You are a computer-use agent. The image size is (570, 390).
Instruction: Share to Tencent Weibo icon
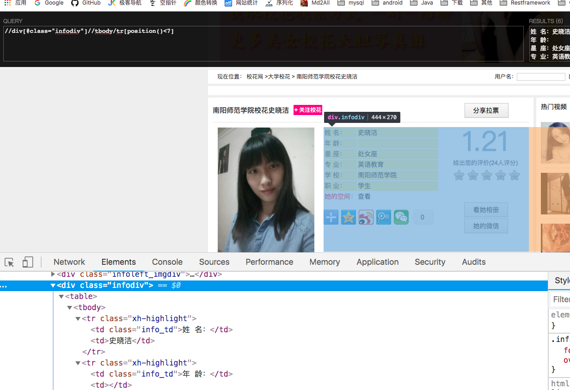[384, 217]
